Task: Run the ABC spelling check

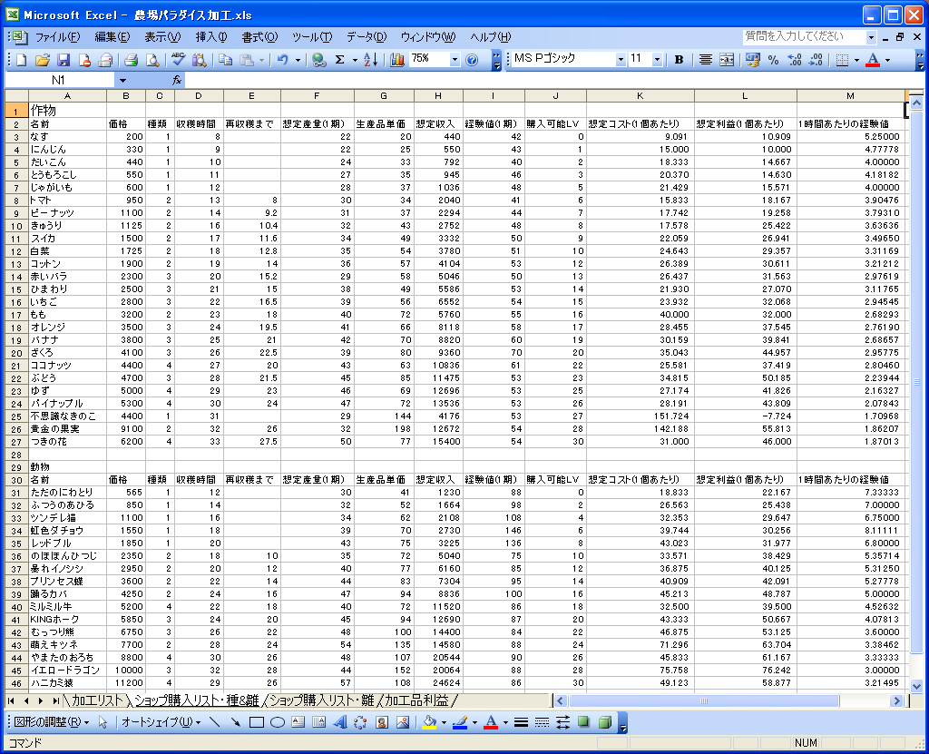Action: pyautogui.click(x=179, y=59)
